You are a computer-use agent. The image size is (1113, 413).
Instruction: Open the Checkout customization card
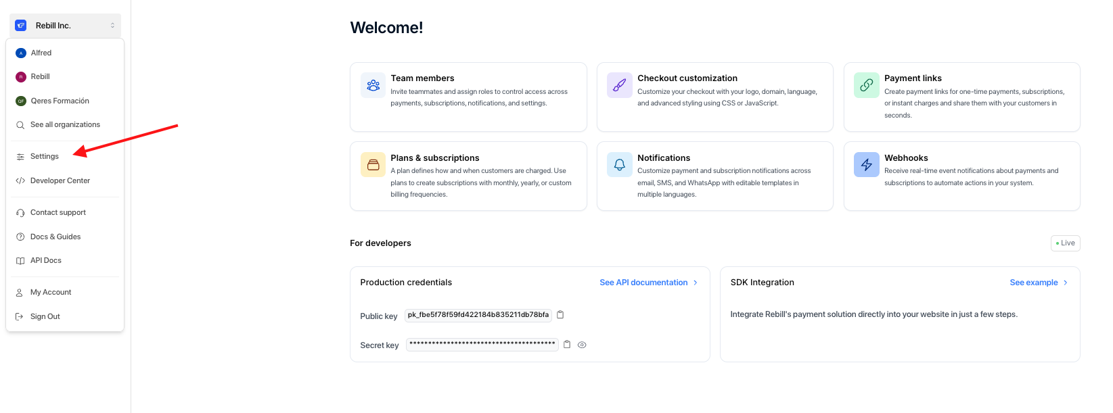715,97
